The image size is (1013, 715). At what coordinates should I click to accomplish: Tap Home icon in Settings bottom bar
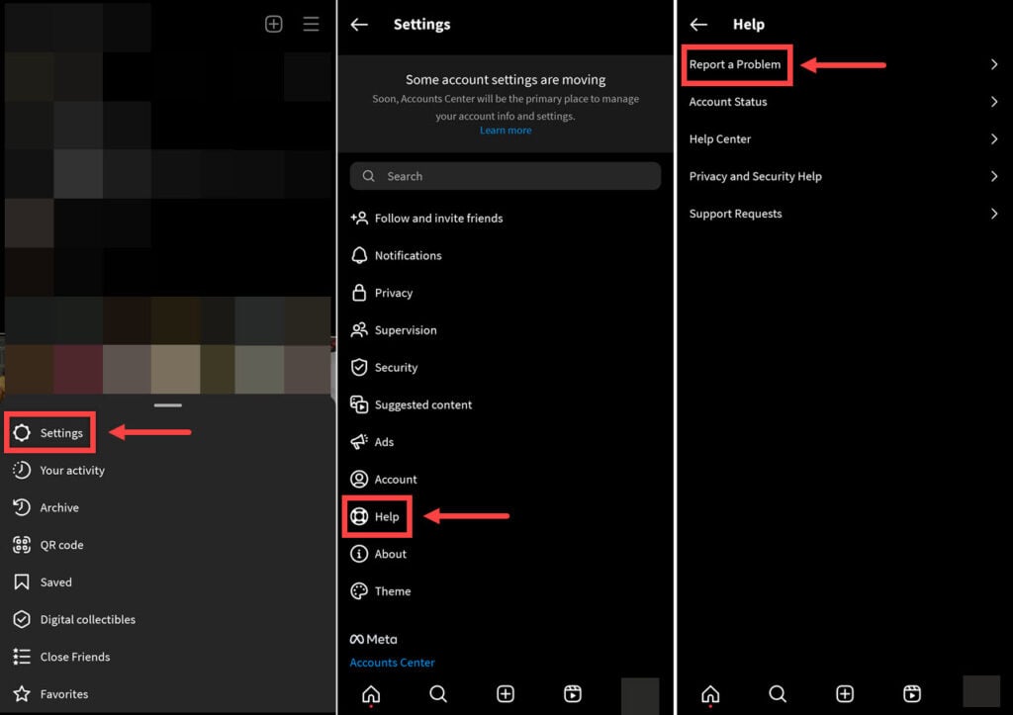click(x=371, y=694)
